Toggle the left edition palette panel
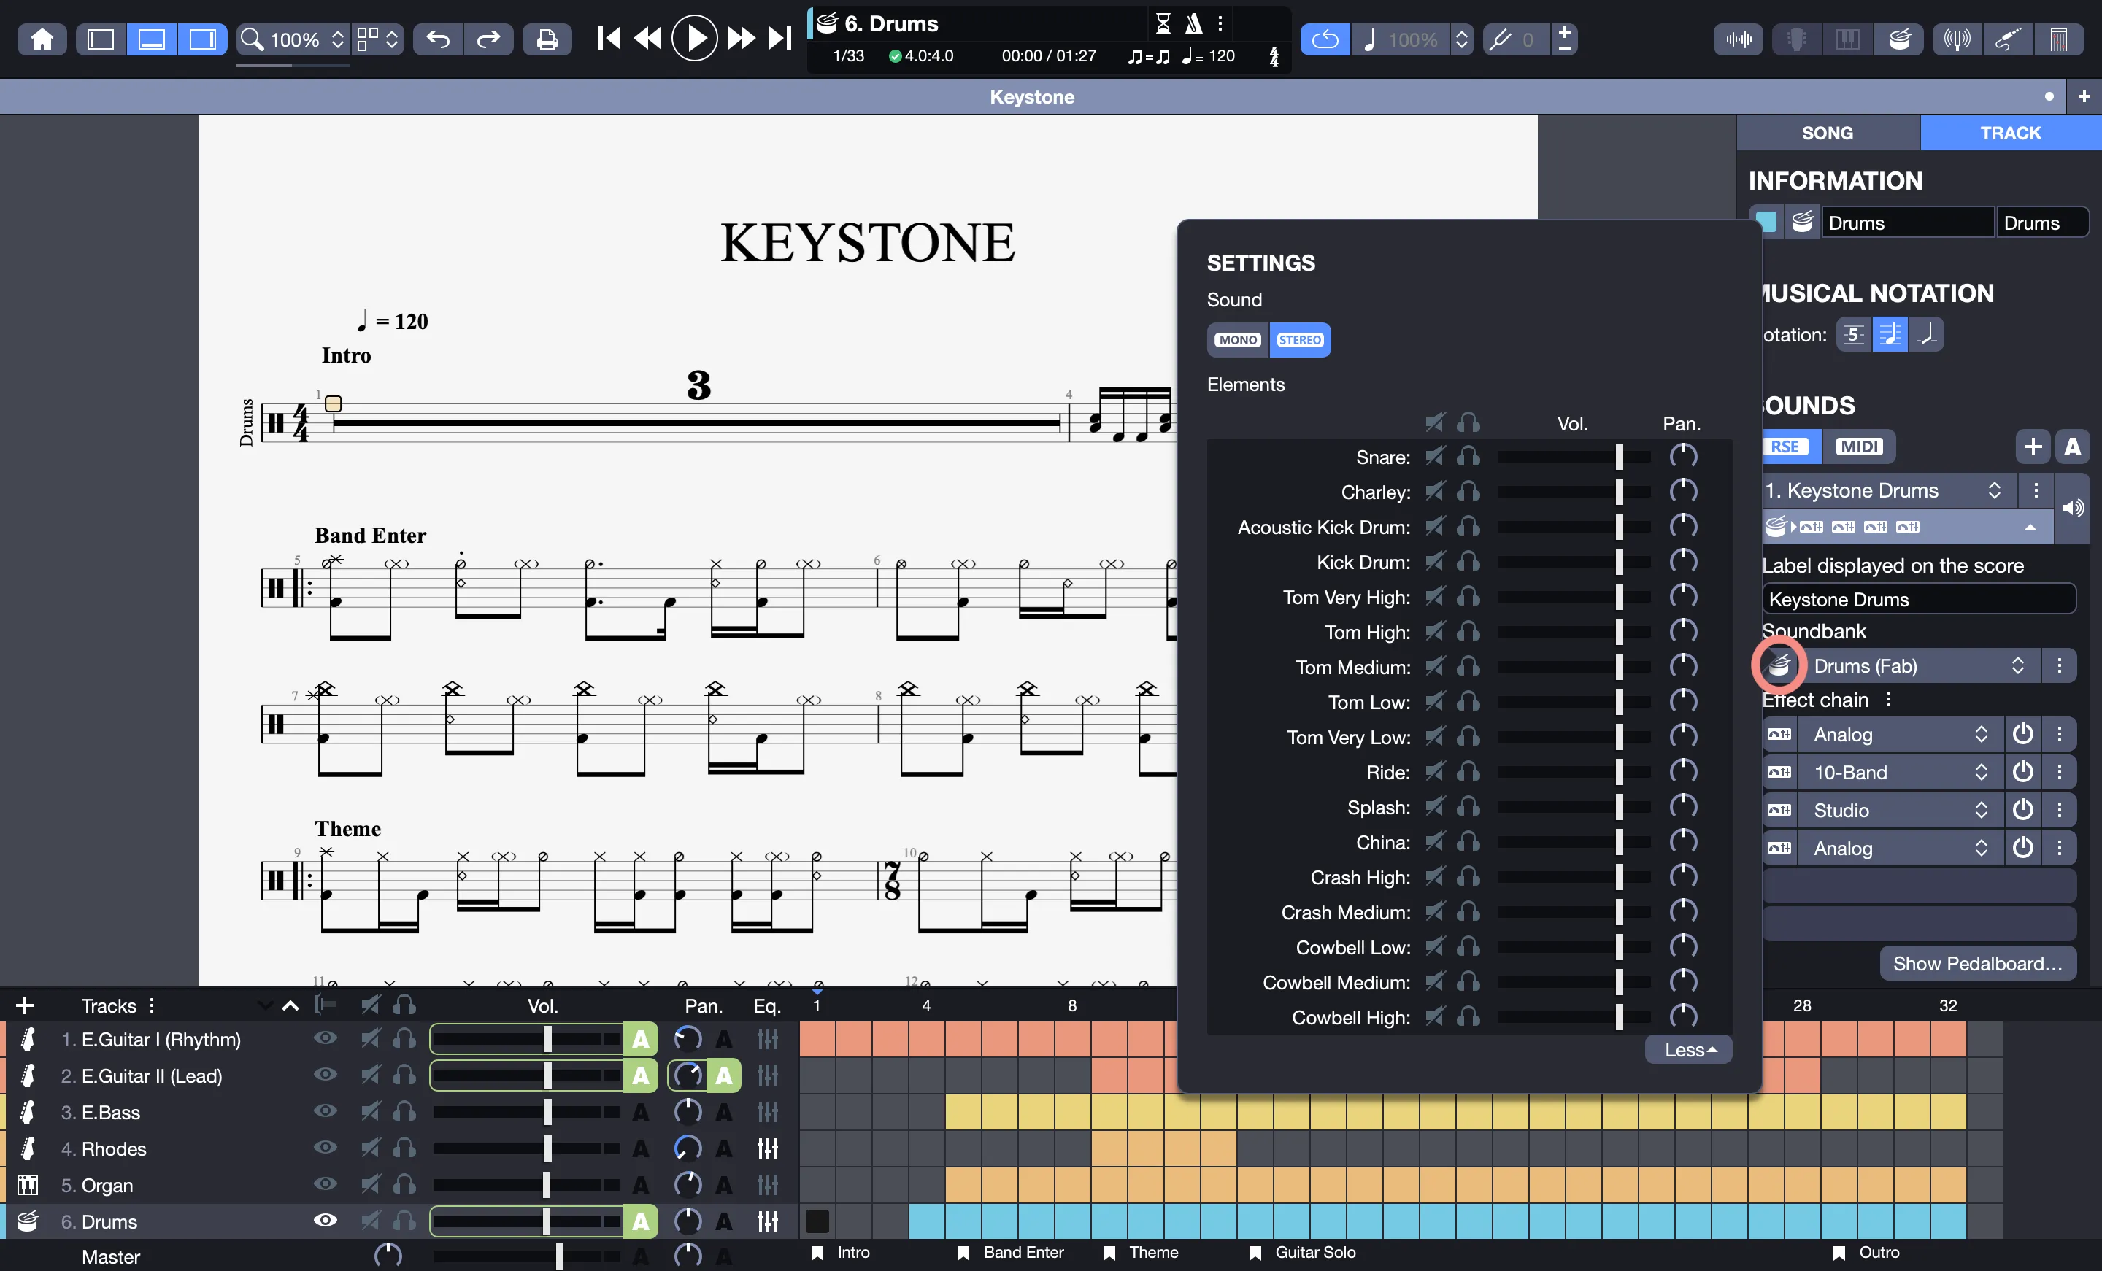The image size is (2102, 1271). click(x=101, y=39)
